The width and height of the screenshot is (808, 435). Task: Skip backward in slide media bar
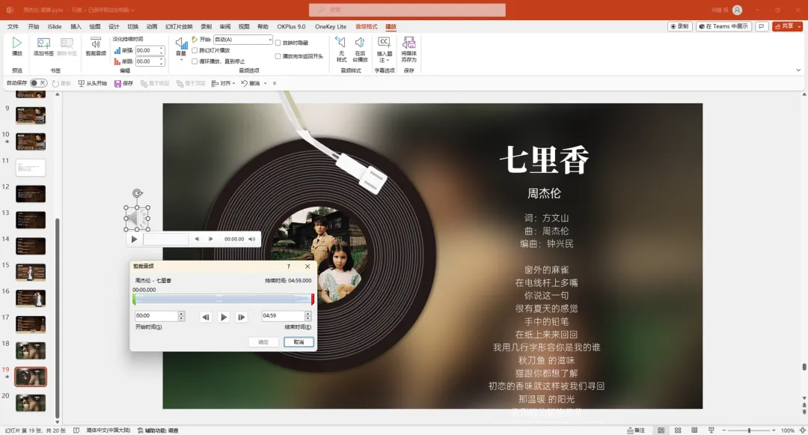[197, 239]
